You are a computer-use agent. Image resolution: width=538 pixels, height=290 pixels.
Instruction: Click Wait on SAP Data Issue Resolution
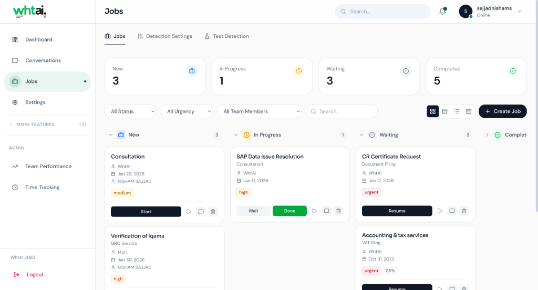(253, 211)
